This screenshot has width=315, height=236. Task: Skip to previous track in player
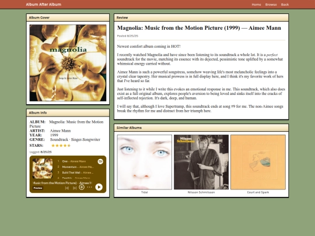coord(67,188)
